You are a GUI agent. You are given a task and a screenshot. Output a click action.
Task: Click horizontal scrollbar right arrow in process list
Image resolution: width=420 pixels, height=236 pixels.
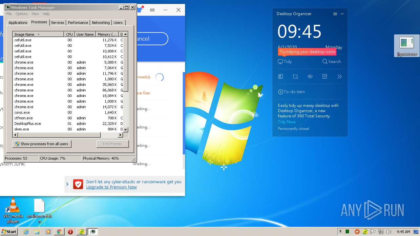pos(120,135)
